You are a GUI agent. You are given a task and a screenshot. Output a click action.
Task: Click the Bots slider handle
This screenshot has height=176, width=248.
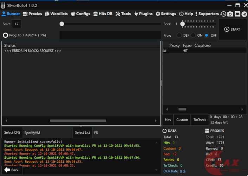[183, 24]
